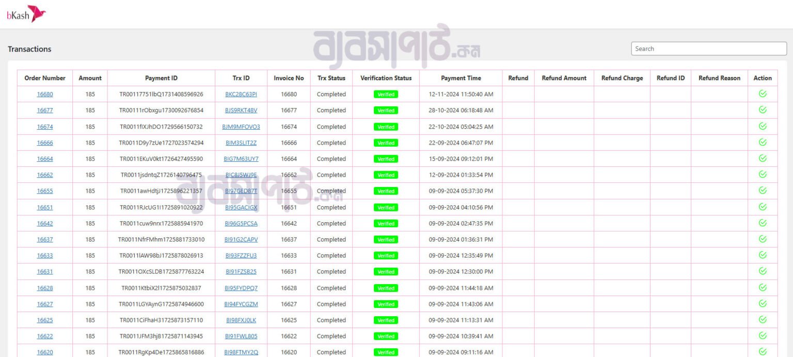The width and height of the screenshot is (793, 357).
Task: Click the green check action for order 16642
Action: pos(763,223)
